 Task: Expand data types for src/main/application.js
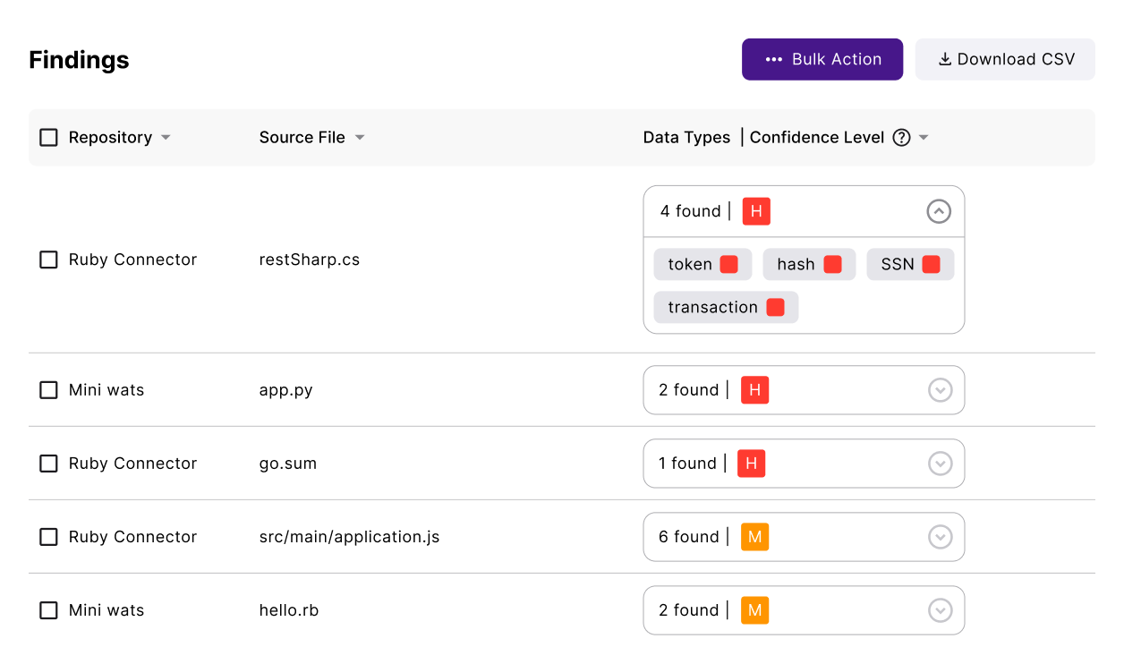tap(940, 537)
